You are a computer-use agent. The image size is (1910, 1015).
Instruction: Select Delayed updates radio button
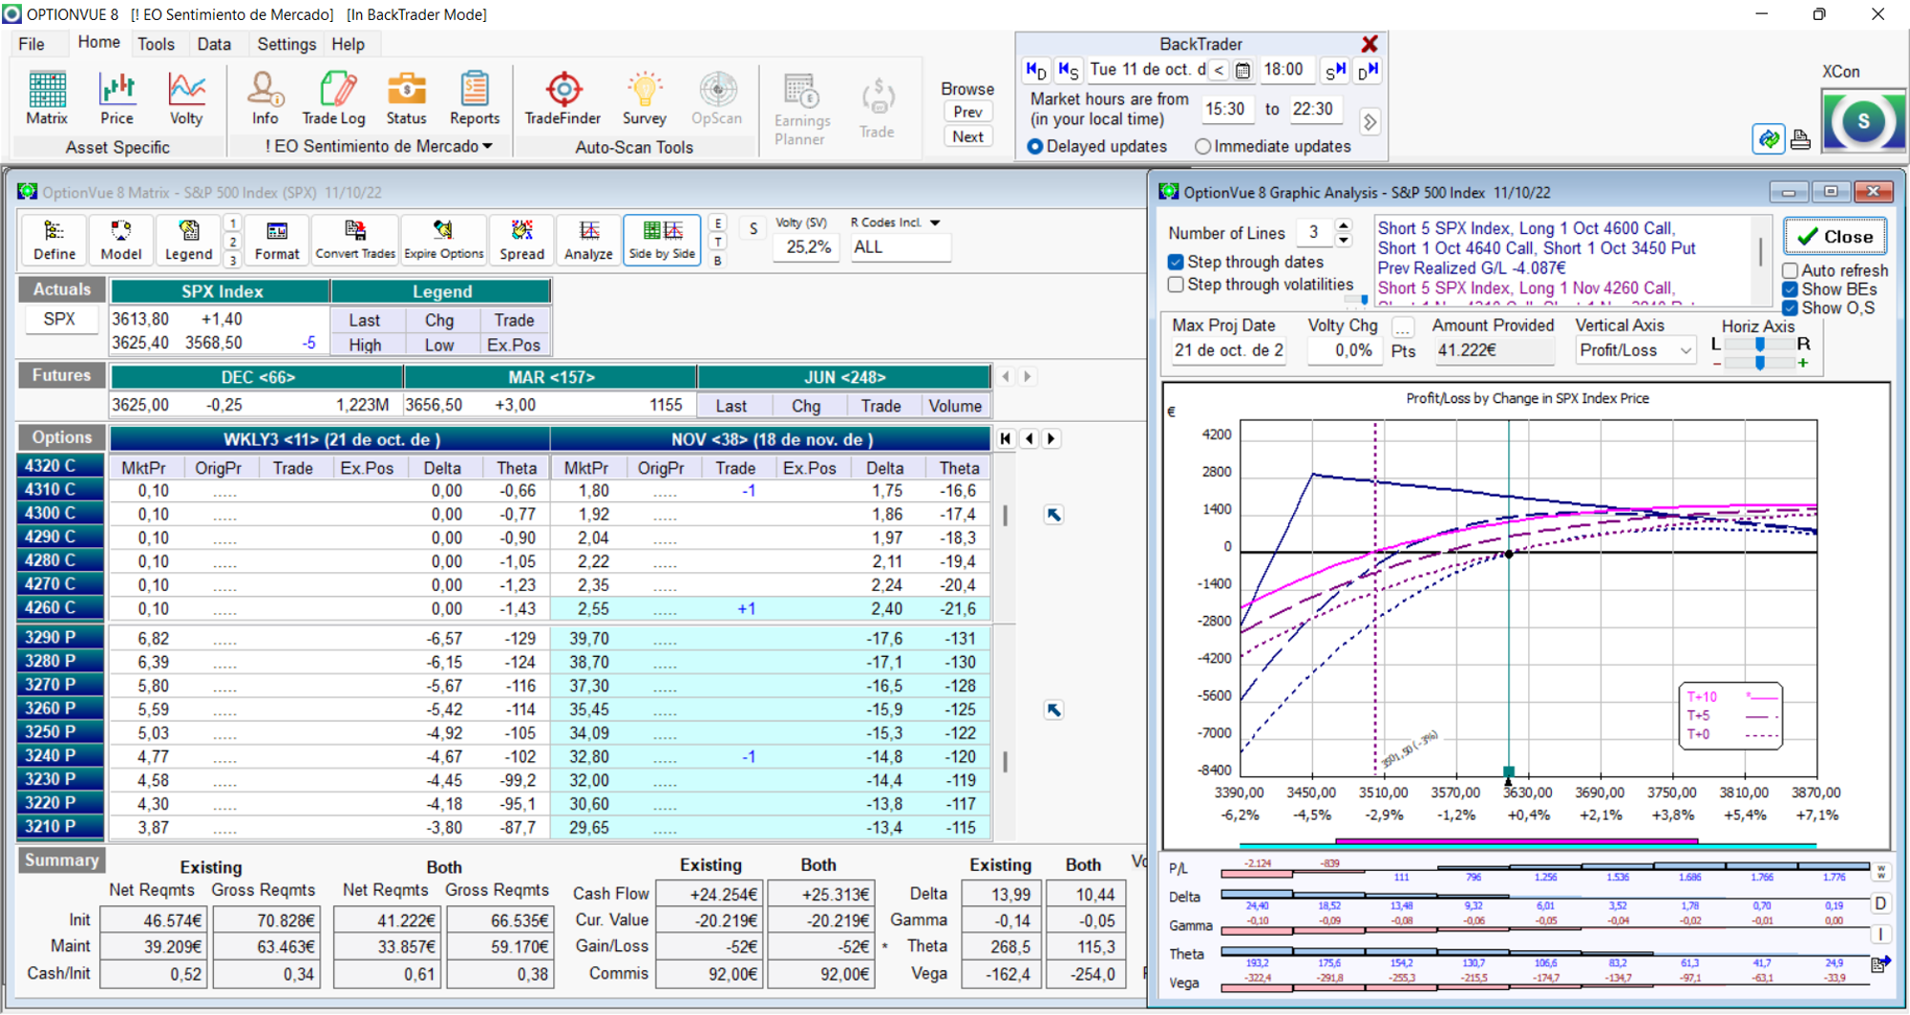pos(1035,147)
